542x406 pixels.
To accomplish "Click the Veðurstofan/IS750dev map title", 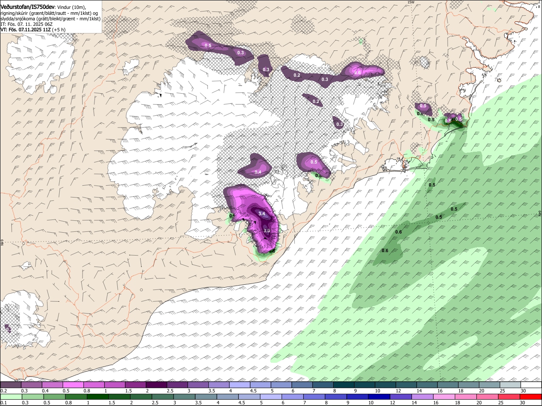I will (28, 7).
